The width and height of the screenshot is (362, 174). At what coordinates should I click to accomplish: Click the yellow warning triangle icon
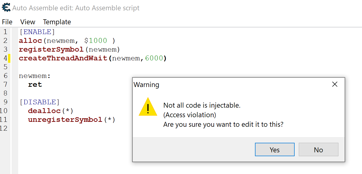[x=148, y=107]
